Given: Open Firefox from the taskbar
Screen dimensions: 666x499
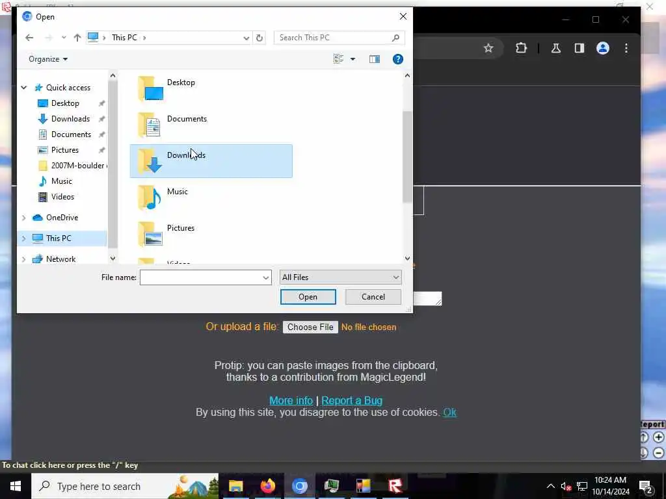Looking at the screenshot, I should [267, 486].
